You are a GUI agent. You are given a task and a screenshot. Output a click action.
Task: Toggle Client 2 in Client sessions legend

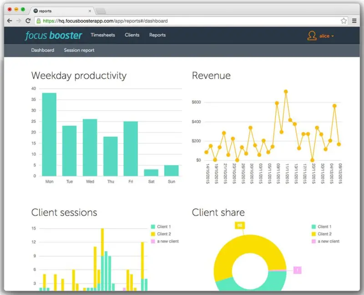point(163,234)
